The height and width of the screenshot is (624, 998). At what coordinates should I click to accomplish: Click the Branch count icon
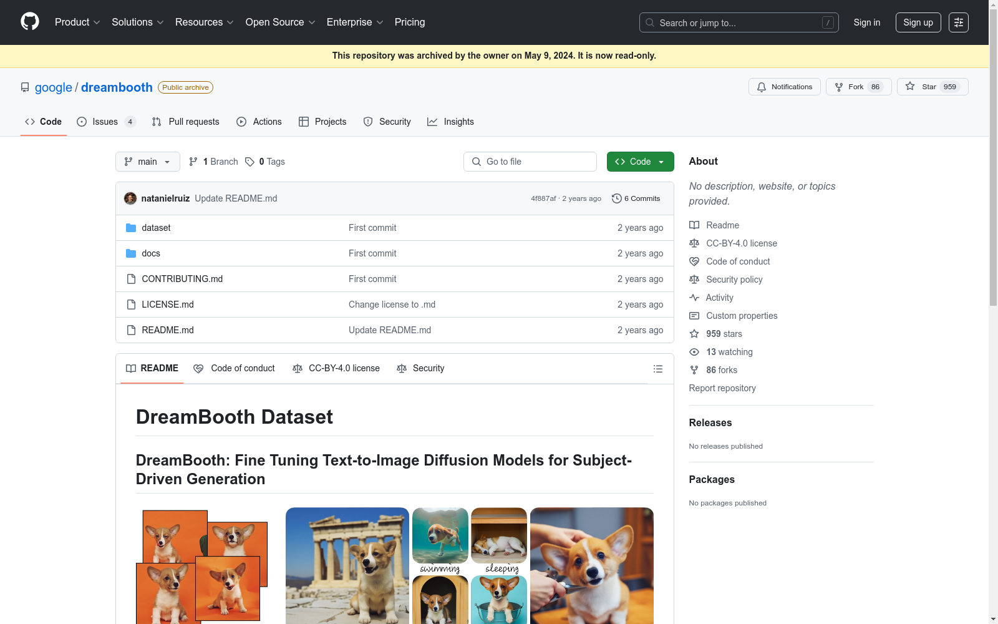point(193,162)
